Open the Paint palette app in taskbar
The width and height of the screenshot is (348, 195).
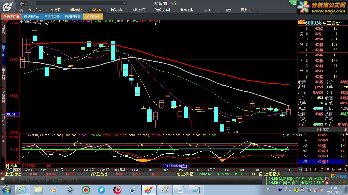(165, 190)
